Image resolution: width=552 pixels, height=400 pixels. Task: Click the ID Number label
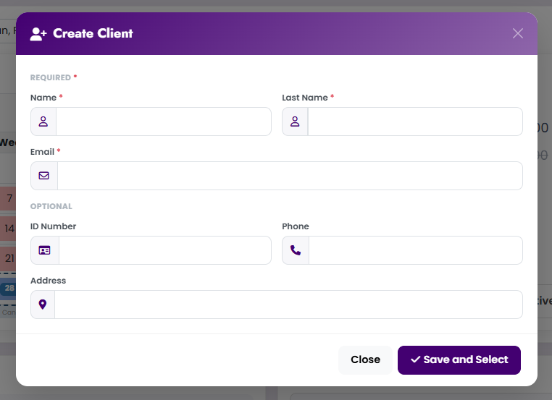[53, 226]
